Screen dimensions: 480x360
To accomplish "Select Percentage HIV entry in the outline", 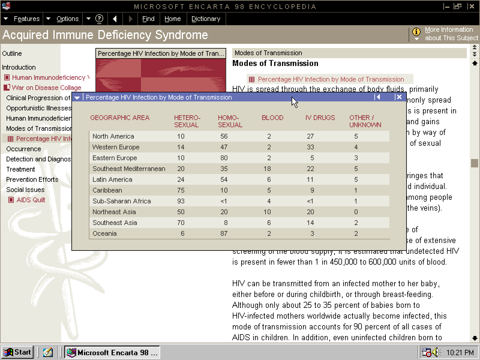I will click(44, 139).
